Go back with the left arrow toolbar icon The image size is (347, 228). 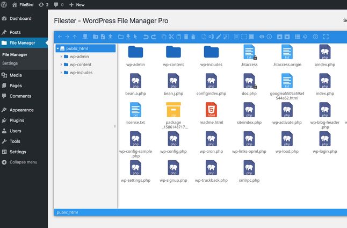click(60, 37)
